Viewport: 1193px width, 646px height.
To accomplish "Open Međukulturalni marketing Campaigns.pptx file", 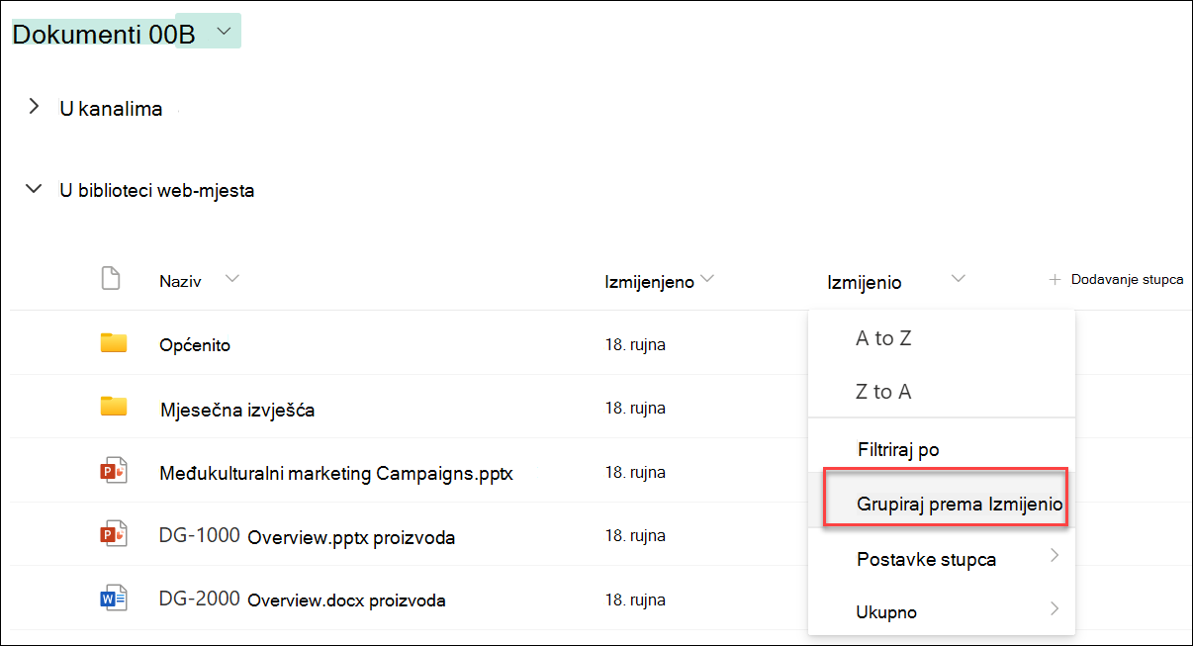I will point(336,474).
